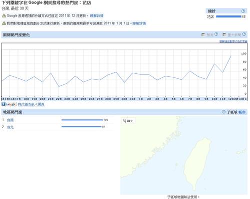Open 台北 regional interest link
Screen dimensions: 250x199
point(10,127)
